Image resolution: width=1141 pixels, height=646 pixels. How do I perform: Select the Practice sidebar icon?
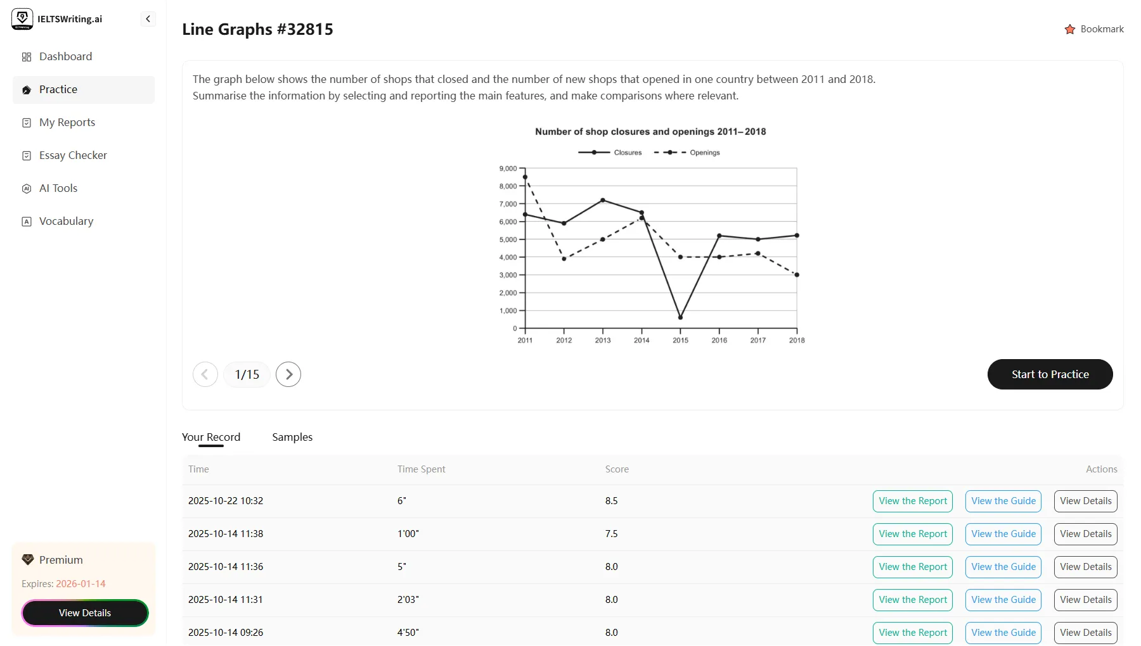pyautogui.click(x=26, y=89)
